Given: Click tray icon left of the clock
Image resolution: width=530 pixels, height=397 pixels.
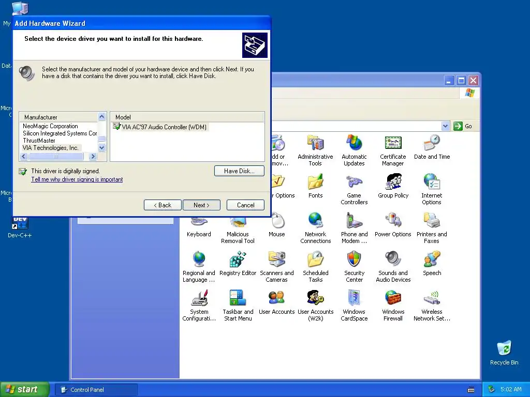Looking at the screenshot, I should click(491, 389).
